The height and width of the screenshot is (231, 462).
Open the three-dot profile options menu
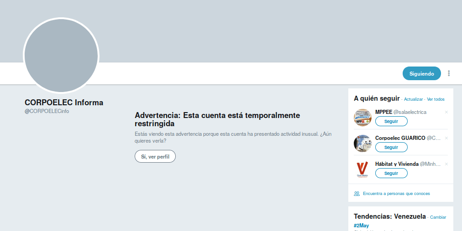coord(449,73)
